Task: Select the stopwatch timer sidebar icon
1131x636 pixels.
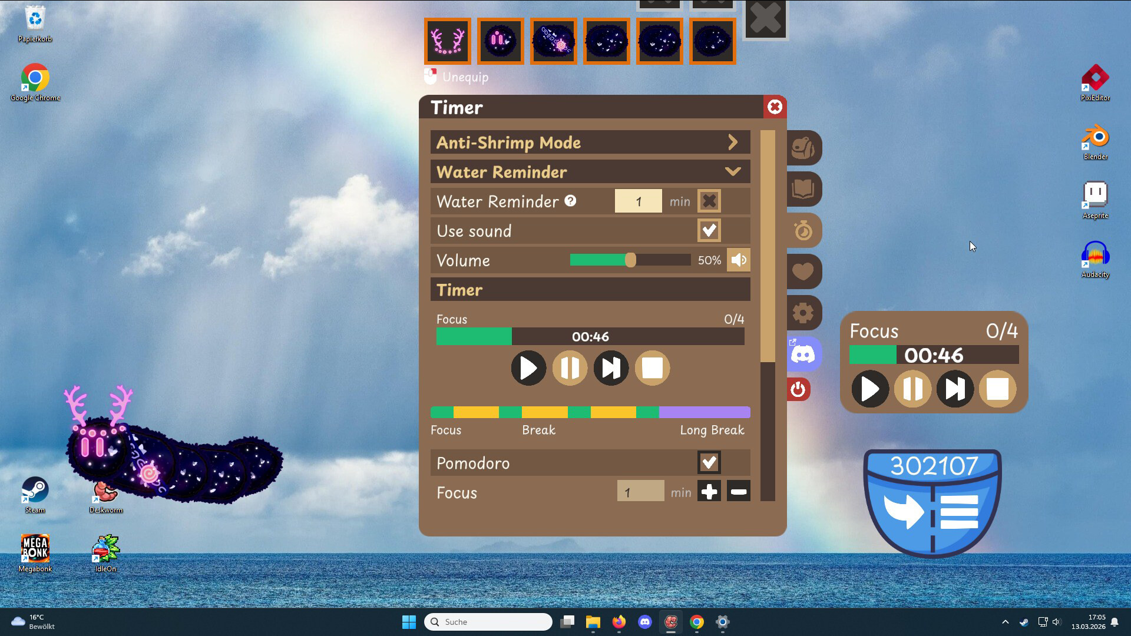Action: [803, 231]
